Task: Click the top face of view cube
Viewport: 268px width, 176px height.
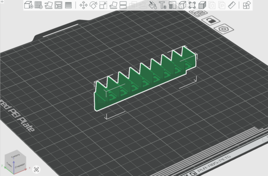Action: coord(15,155)
